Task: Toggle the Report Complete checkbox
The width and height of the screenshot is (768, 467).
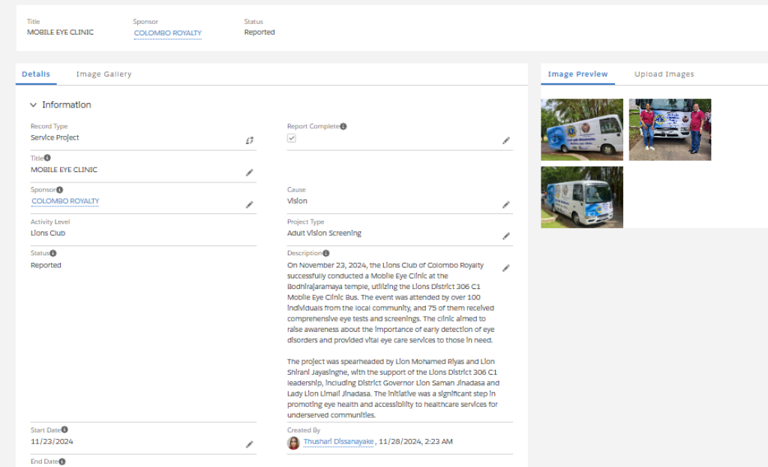Action: point(292,138)
